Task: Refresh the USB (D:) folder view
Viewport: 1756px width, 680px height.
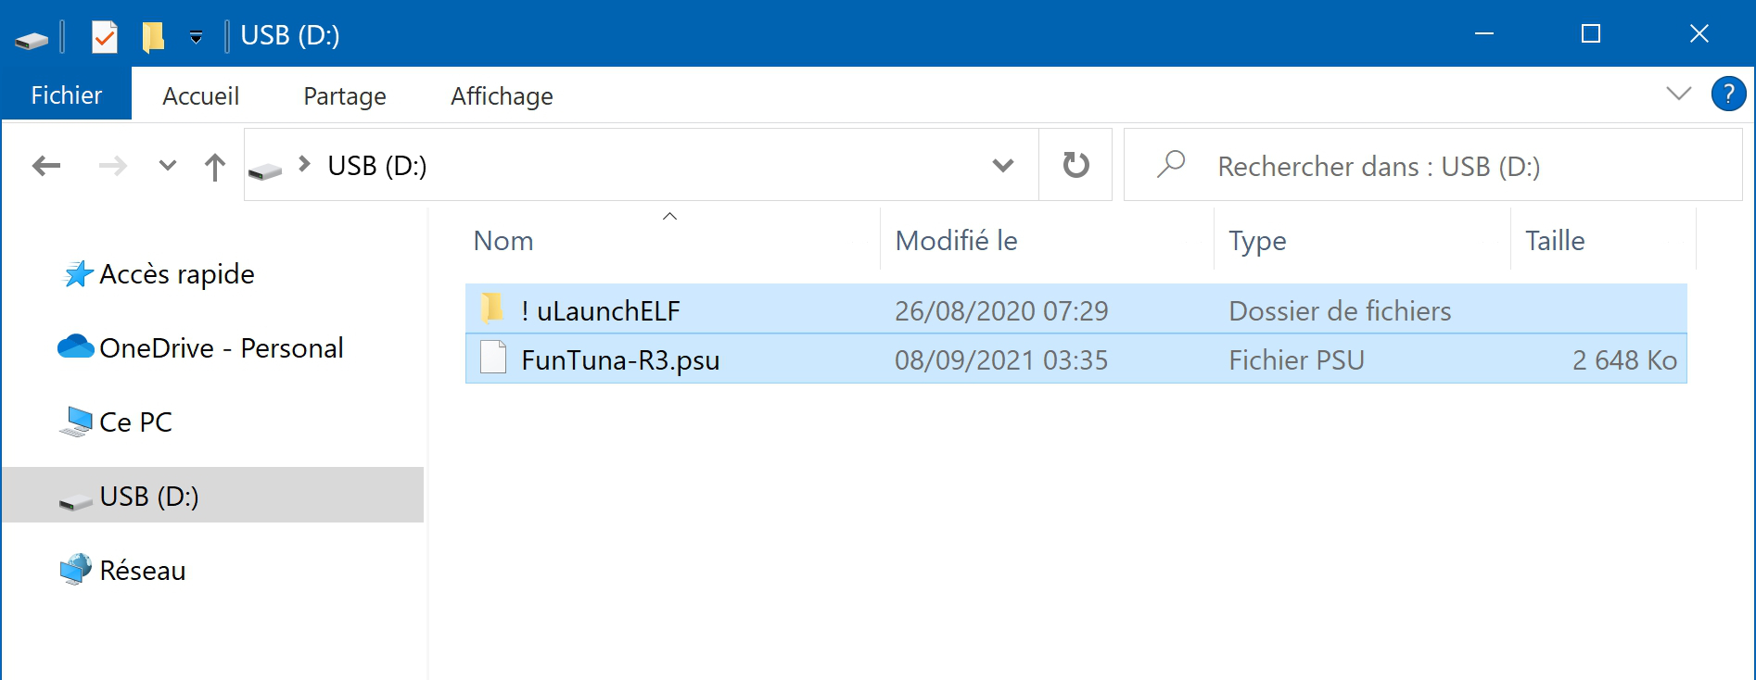Action: coord(1075,165)
